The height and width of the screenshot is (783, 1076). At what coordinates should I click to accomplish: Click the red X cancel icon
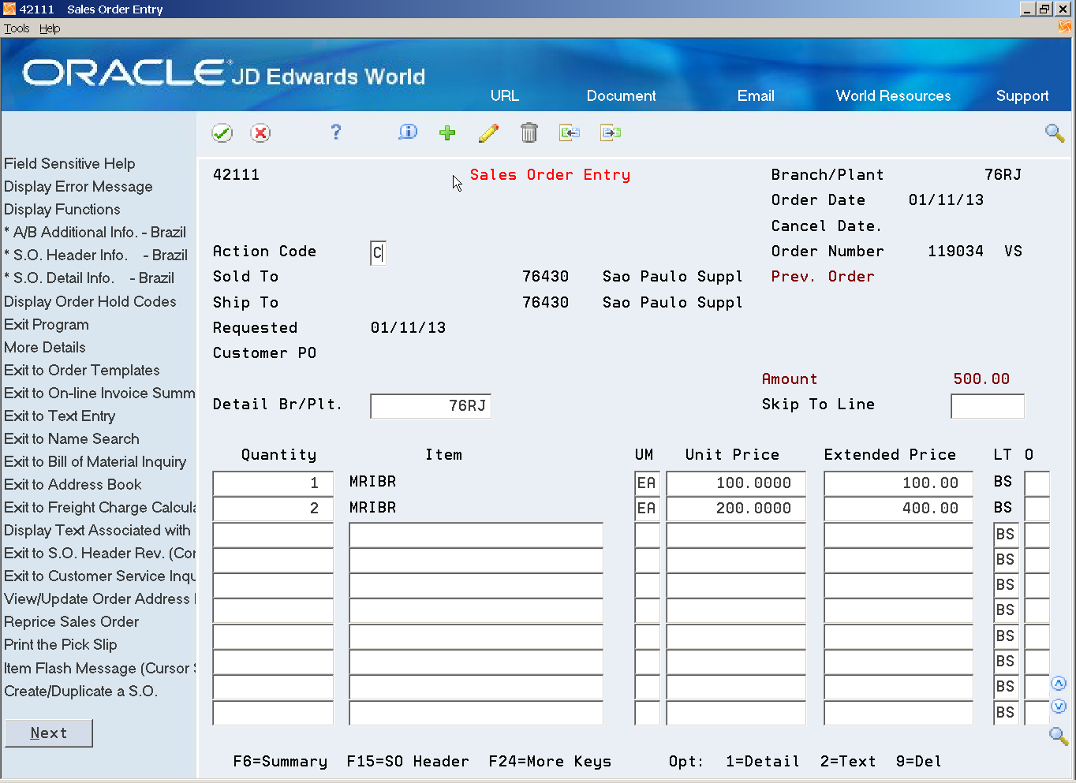coord(260,133)
